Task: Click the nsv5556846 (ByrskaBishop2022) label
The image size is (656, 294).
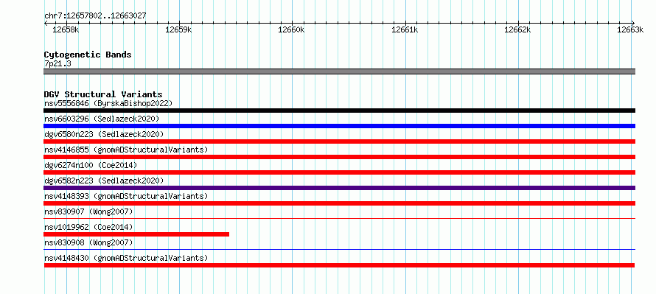Action: (x=108, y=103)
